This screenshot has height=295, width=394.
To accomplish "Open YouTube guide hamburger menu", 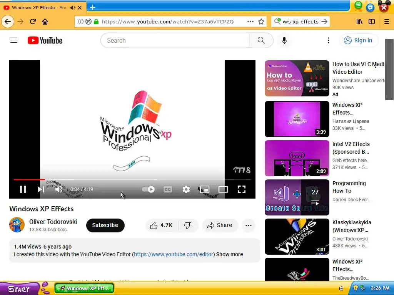I will [x=14, y=40].
